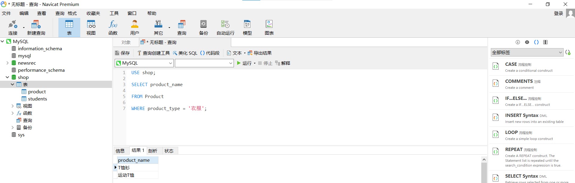Open the 帮助 help menu
This screenshot has height=183, width=575.
[x=152, y=13]
